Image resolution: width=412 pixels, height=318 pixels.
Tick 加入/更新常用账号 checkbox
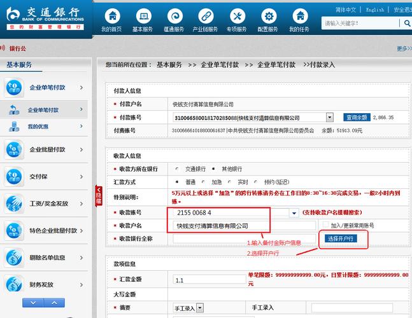pos(325,225)
